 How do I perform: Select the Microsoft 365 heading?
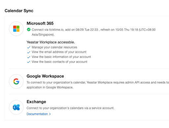(40, 23)
